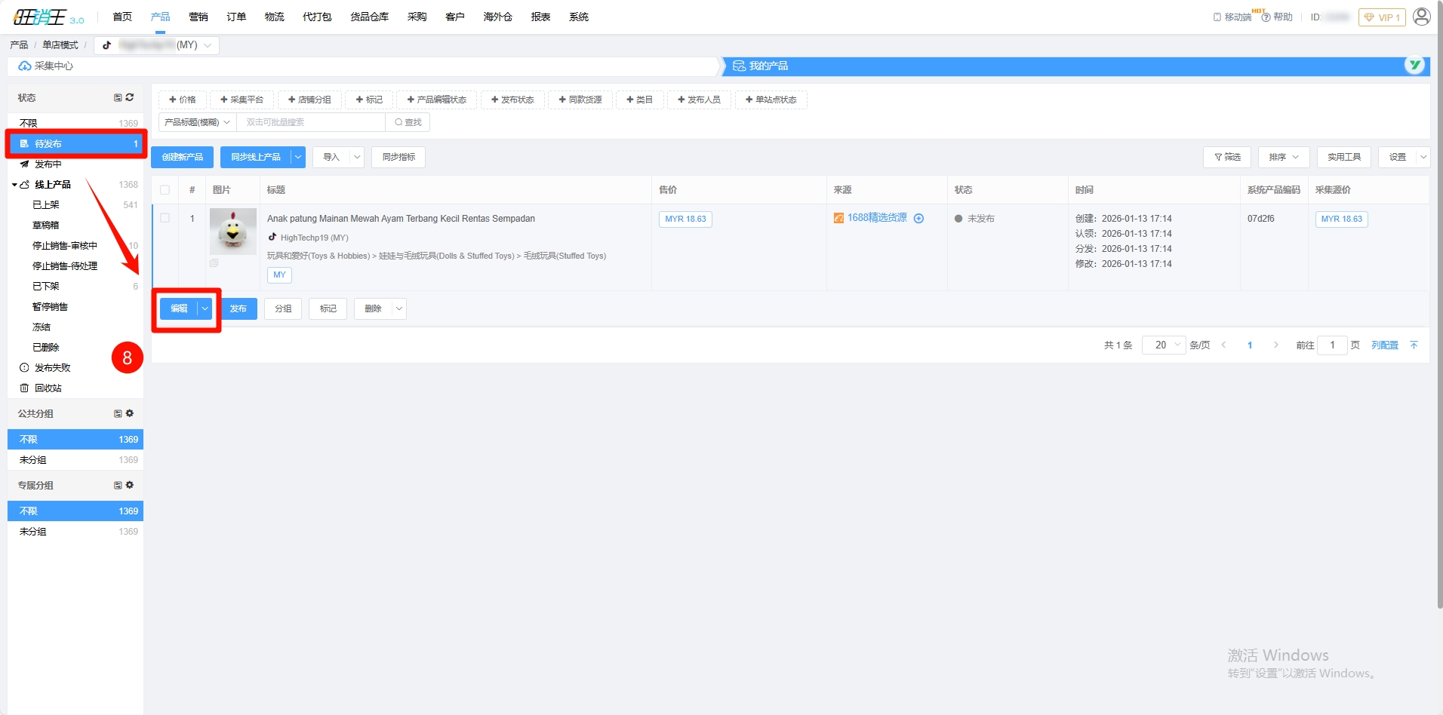Tick the select-all checkbox in the table header
1443x715 pixels.
(x=165, y=190)
